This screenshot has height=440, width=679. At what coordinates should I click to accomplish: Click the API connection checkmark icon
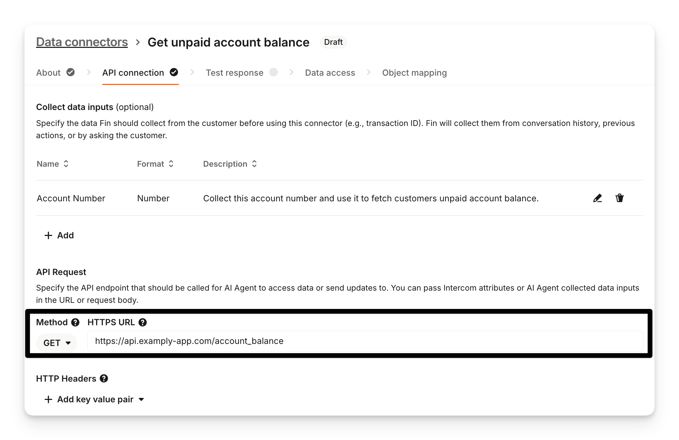174,72
